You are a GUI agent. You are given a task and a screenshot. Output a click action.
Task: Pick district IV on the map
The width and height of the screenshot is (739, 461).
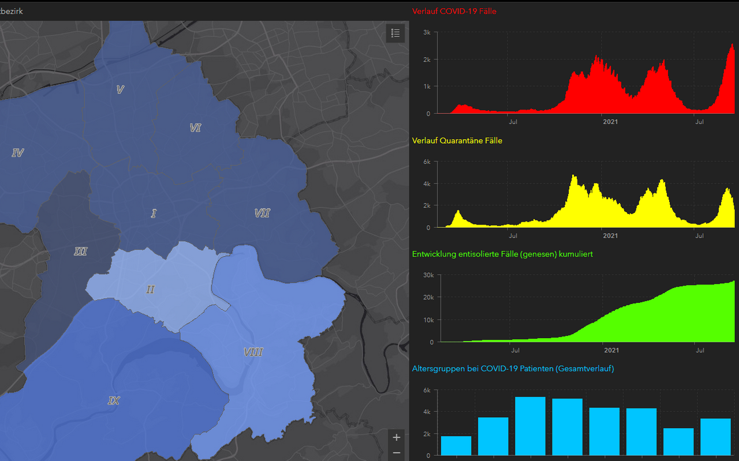(x=17, y=153)
